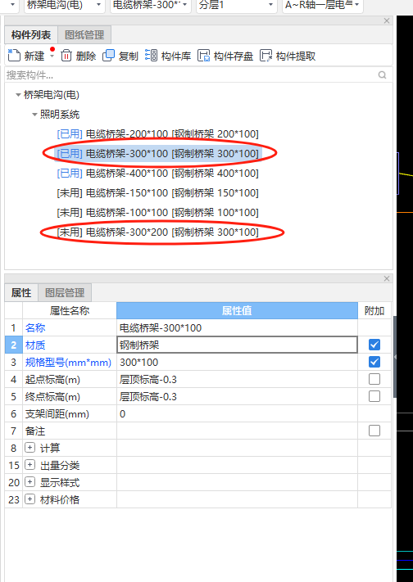
Task: Click the 删除 trash icon
Action: [66, 56]
